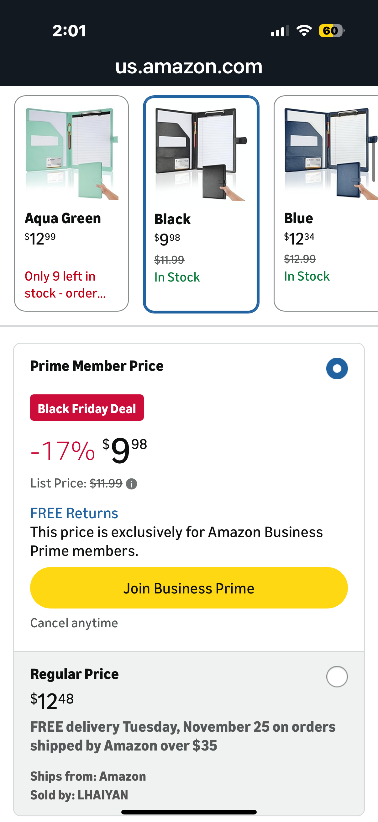Tap the Aqua Green portfolio thumbnail image

point(72,154)
